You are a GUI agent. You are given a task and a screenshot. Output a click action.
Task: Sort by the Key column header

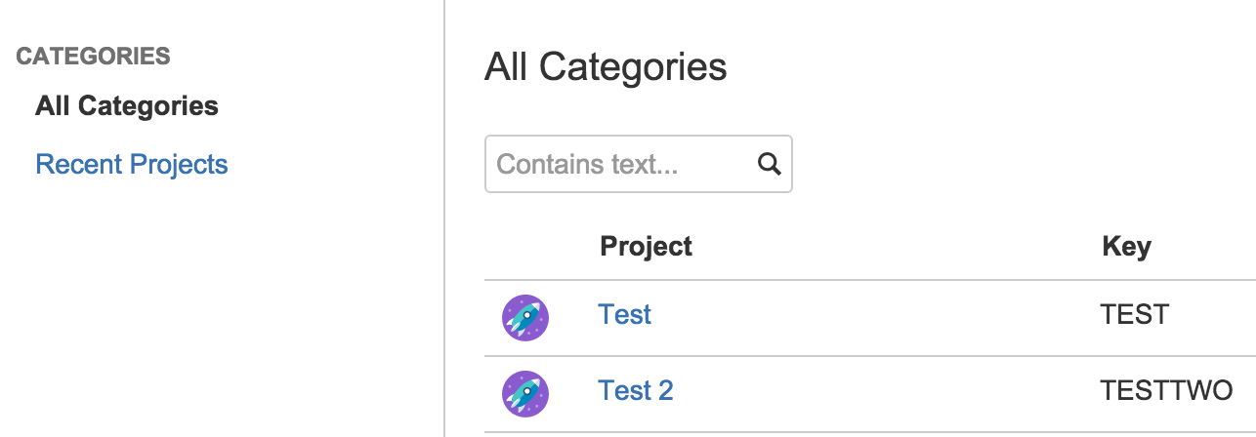coord(1126,246)
